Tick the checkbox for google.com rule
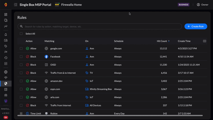Viewport: 213px width, 120px height. 21,49
